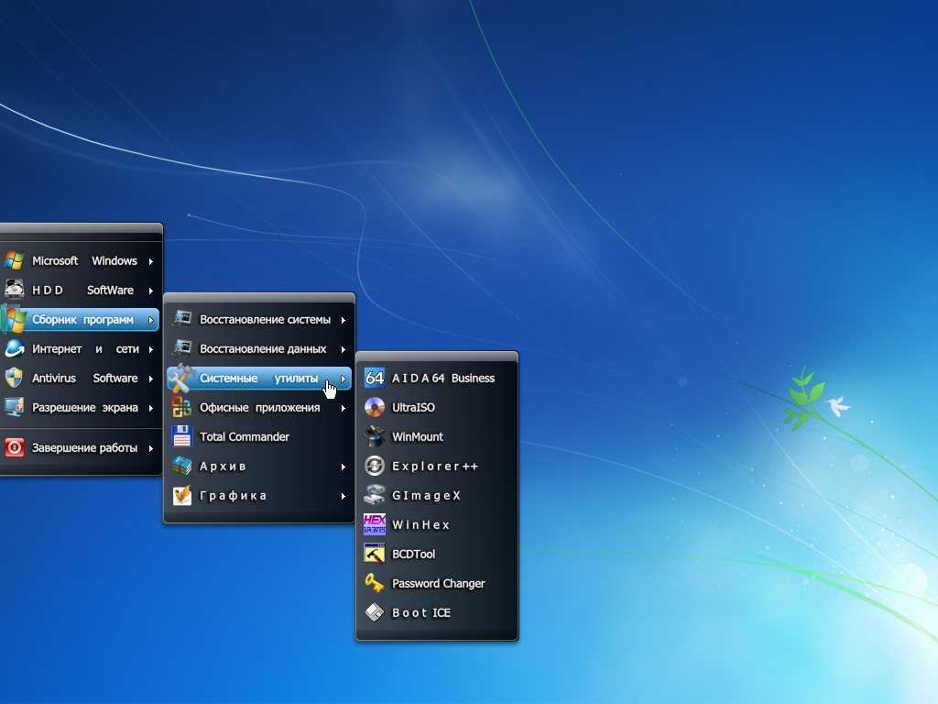The height and width of the screenshot is (704, 938).
Task: Expand the Архив submenu arrow
Action: coord(344,467)
